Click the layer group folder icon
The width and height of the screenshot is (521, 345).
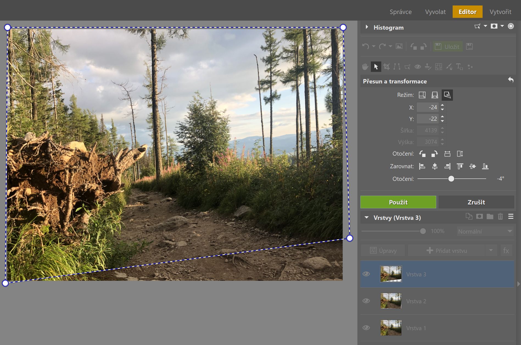(x=490, y=217)
